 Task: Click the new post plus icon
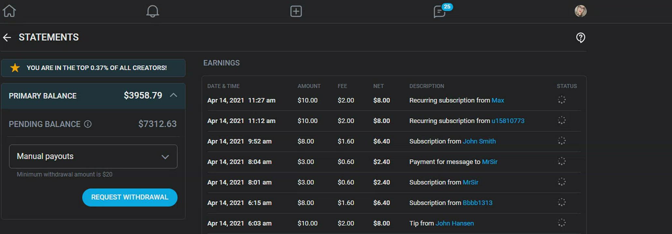pyautogui.click(x=296, y=11)
